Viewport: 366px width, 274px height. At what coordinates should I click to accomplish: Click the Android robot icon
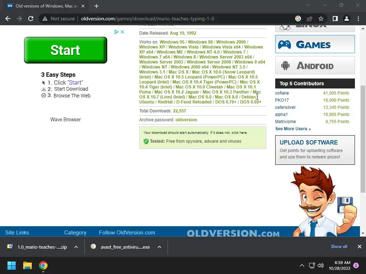(285, 66)
